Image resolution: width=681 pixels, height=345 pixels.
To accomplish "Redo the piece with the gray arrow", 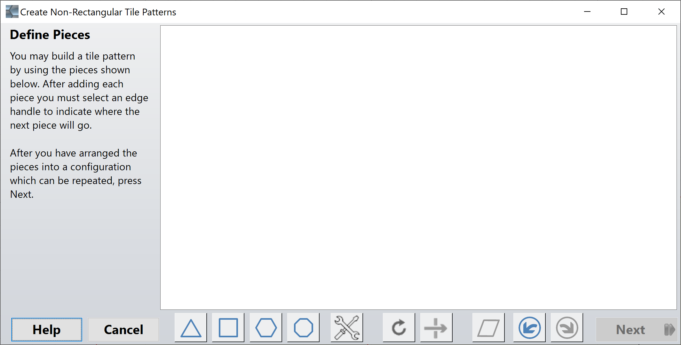I will (567, 328).
